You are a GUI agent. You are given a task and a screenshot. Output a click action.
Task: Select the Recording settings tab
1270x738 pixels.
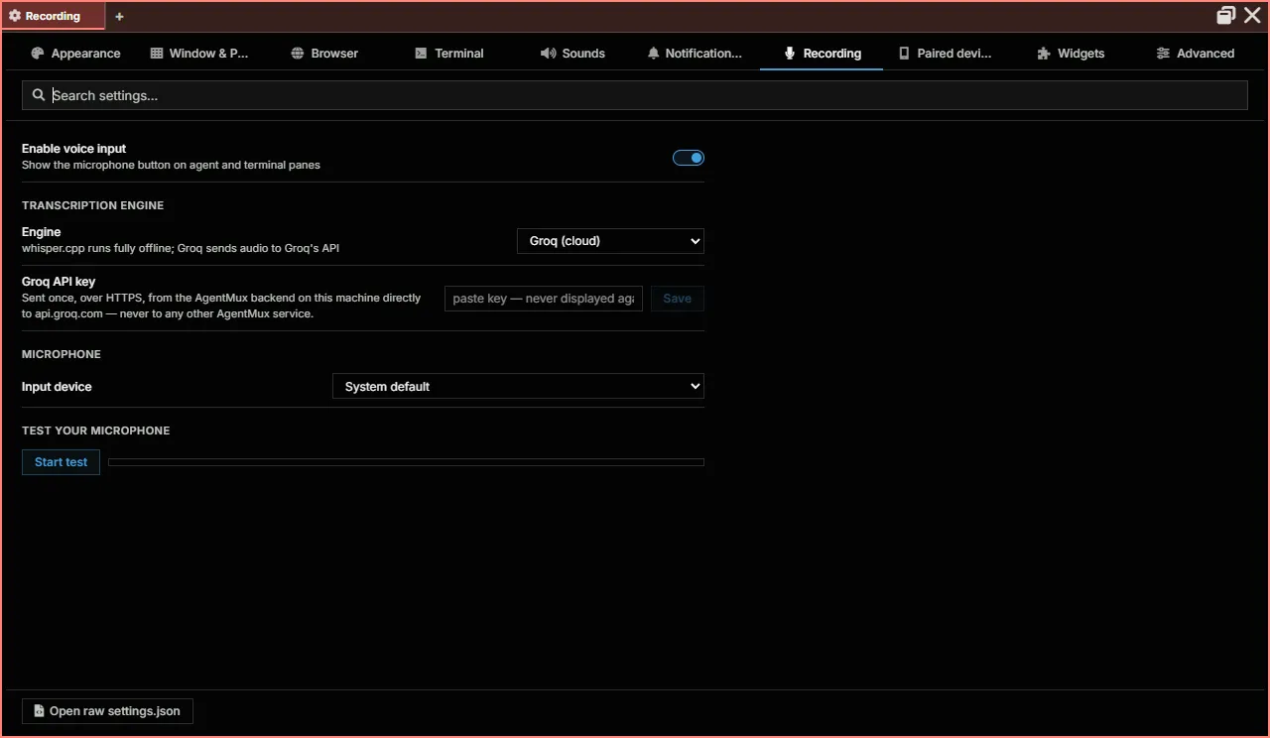click(822, 54)
